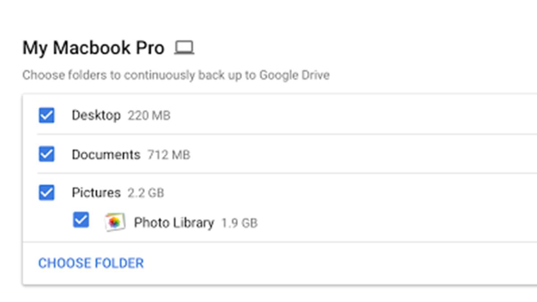This screenshot has height=302, width=537.
Task: Click blank area right of Desktop's 220 MB
Action: point(336,115)
